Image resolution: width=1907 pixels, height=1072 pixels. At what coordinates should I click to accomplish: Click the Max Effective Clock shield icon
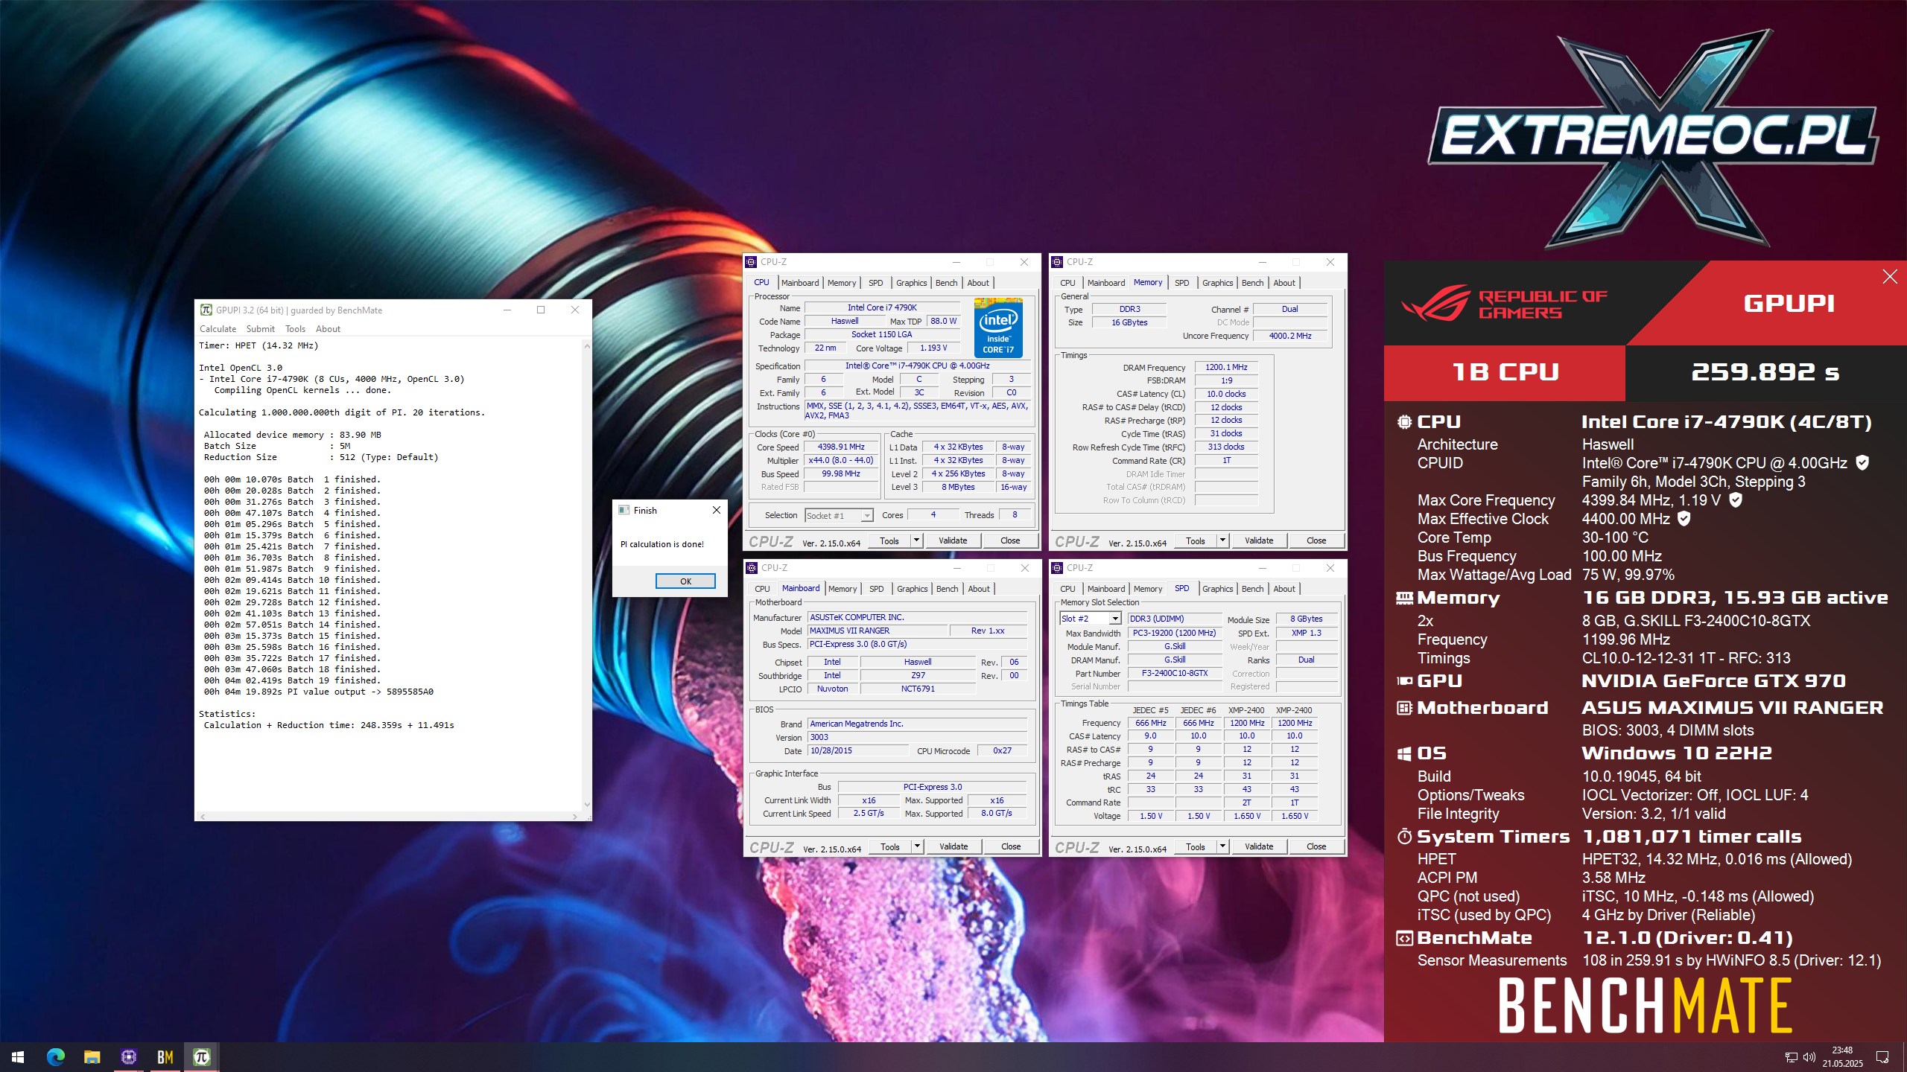point(1684,519)
